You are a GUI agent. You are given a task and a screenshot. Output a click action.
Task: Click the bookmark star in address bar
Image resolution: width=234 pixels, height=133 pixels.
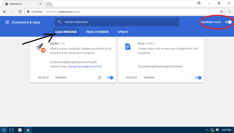click(221, 12)
